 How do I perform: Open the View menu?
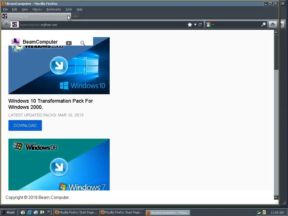25,9
